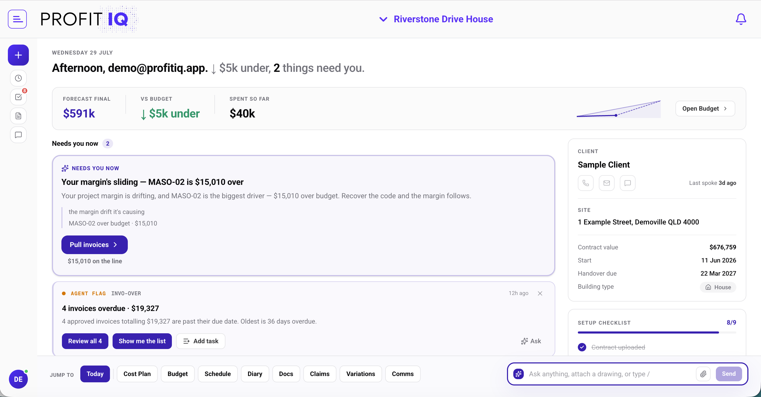Click the 12h ago timestamp
The height and width of the screenshot is (397, 761).
point(519,293)
